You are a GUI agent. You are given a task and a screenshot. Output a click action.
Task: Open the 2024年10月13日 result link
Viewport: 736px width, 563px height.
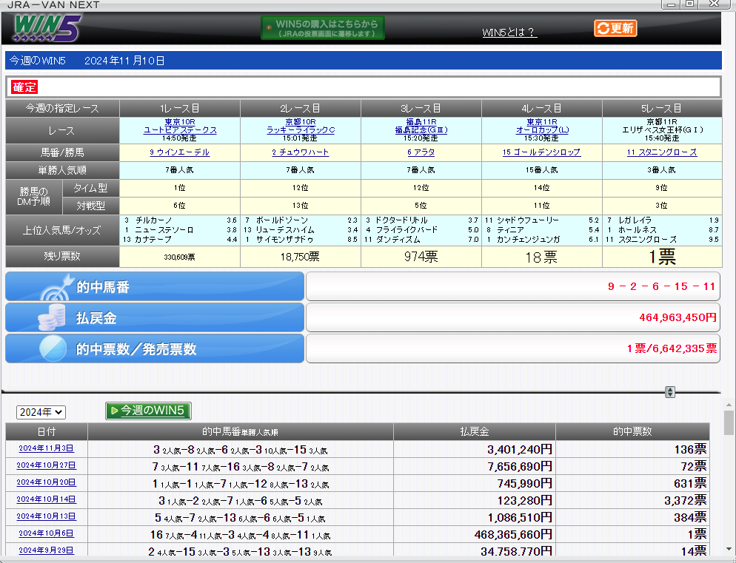coord(46,516)
